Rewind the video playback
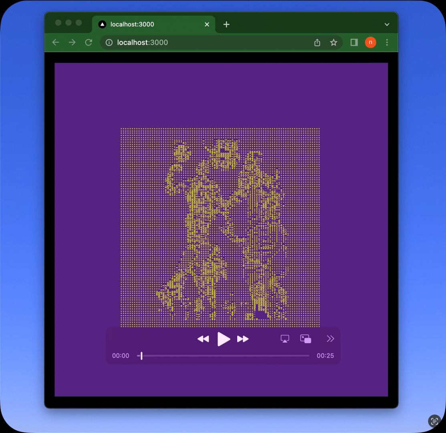Image resolution: width=446 pixels, height=433 pixels. click(x=203, y=339)
